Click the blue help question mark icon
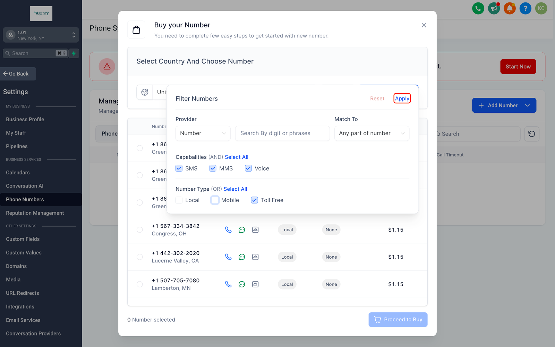The width and height of the screenshot is (555, 347). point(525,8)
